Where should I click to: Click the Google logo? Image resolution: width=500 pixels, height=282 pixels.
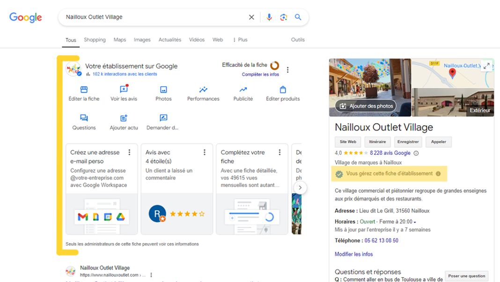pos(25,17)
